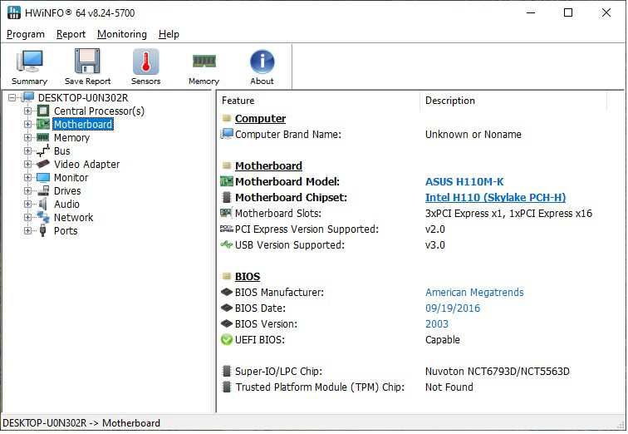Click the Motherboard tree icon
Viewport: 628px width, 434px height.
coord(43,124)
